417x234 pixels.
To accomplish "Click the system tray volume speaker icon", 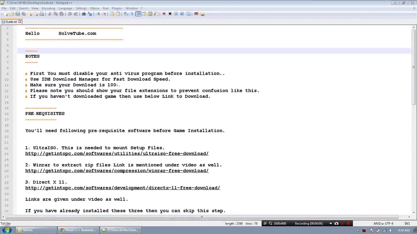I will tap(391, 230).
